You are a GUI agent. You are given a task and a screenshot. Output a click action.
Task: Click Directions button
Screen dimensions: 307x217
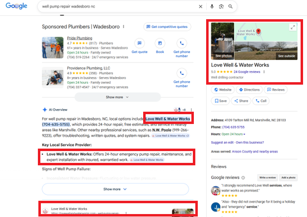click(249, 90)
